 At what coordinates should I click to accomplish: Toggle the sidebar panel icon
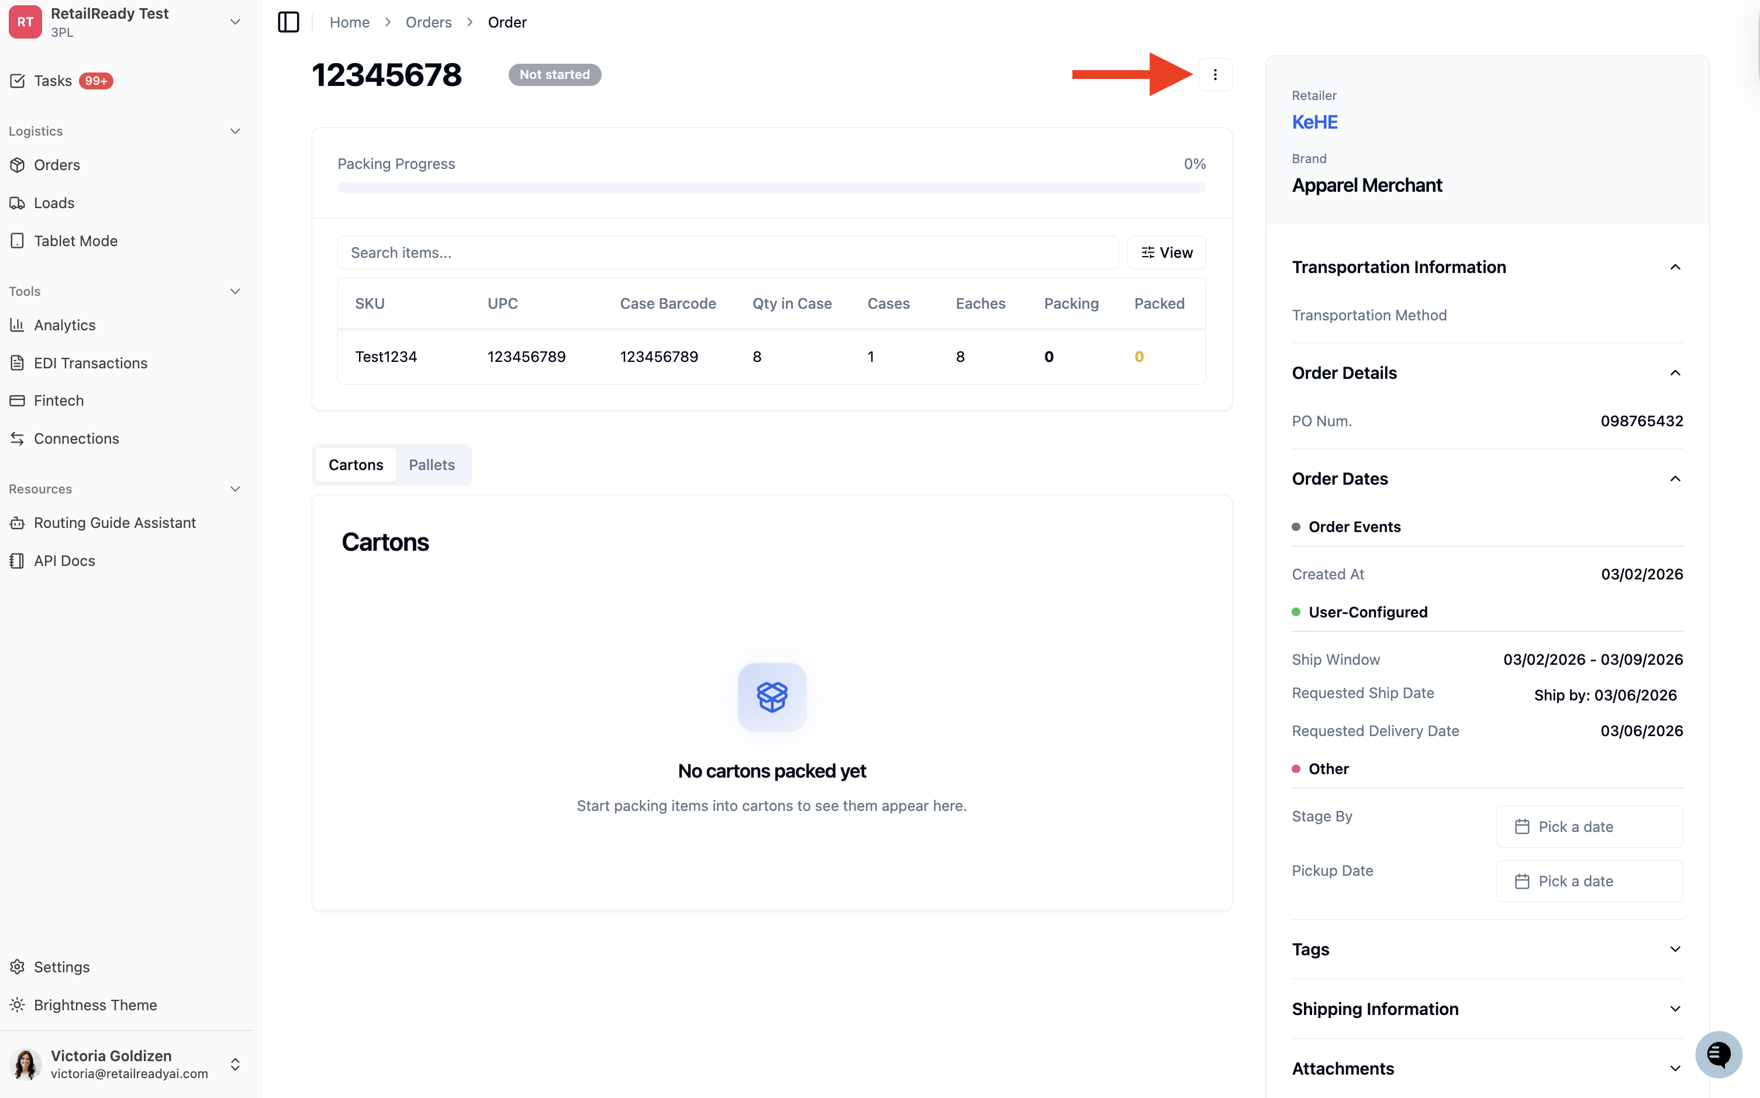click(x=288, y=23)
